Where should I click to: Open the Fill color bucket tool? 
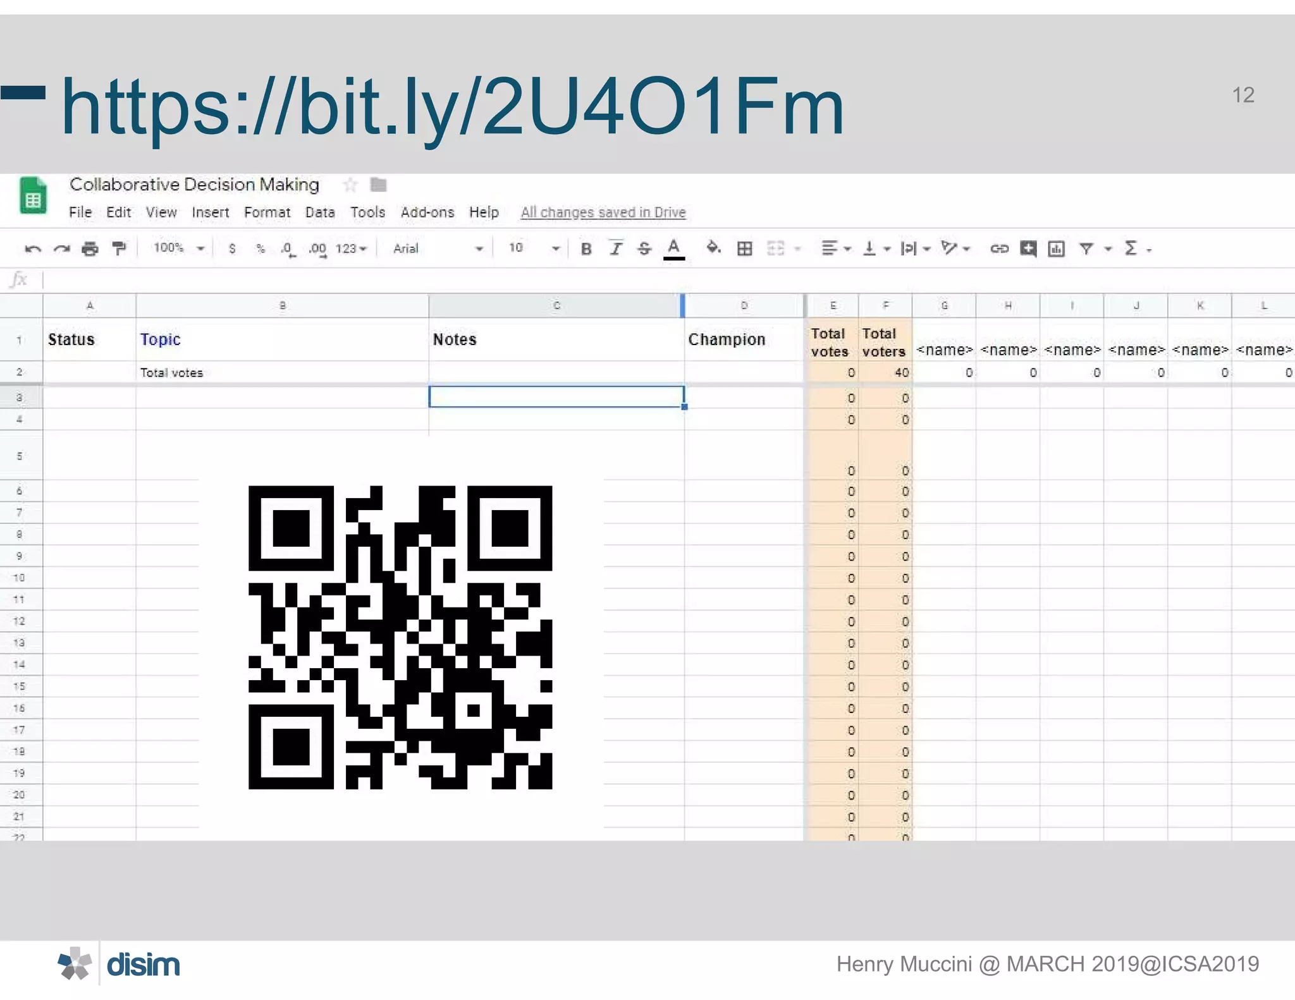click(713, 248)
